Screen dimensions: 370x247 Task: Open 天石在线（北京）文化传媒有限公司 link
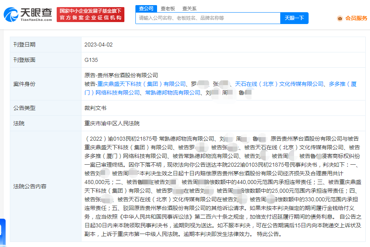(x=279, y=84)
